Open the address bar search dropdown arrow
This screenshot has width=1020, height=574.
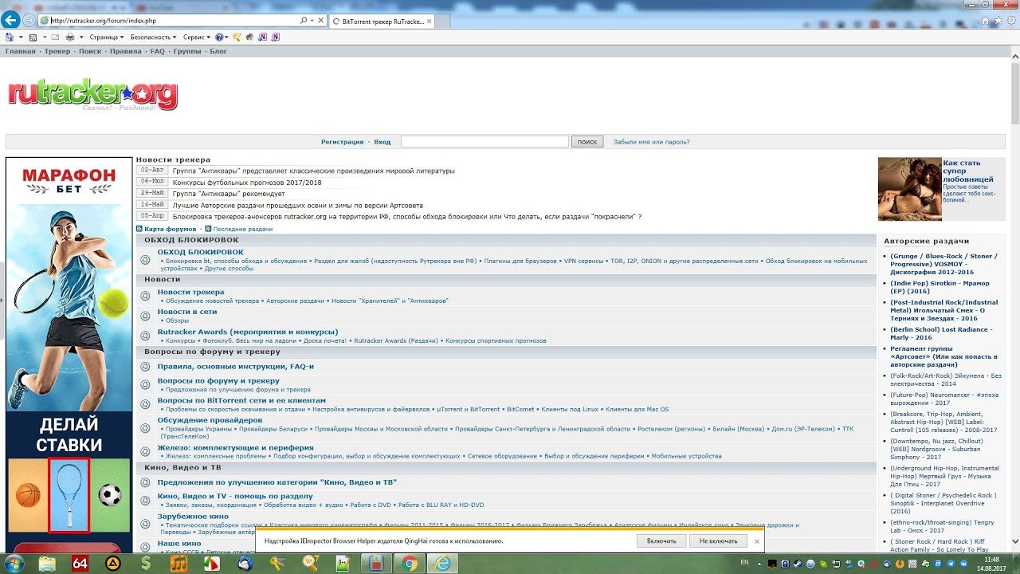click(311, 21)
